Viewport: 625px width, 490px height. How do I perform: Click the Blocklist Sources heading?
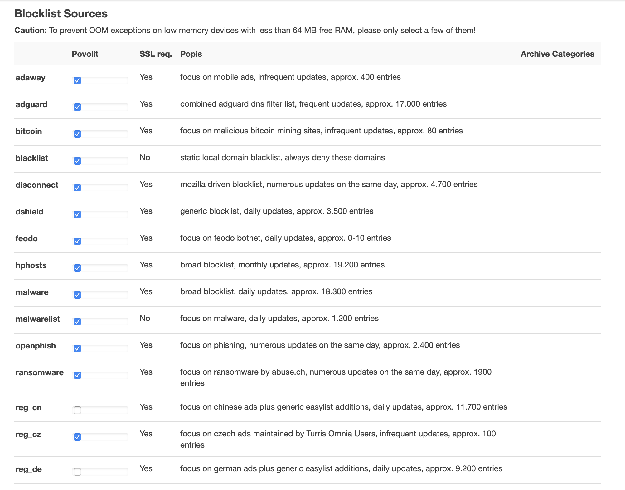coord(61,14)
